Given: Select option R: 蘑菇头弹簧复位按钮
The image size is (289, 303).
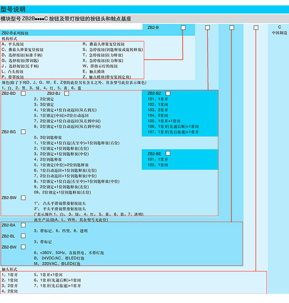Looking at the screenshot, I should (x=103, y=44).
